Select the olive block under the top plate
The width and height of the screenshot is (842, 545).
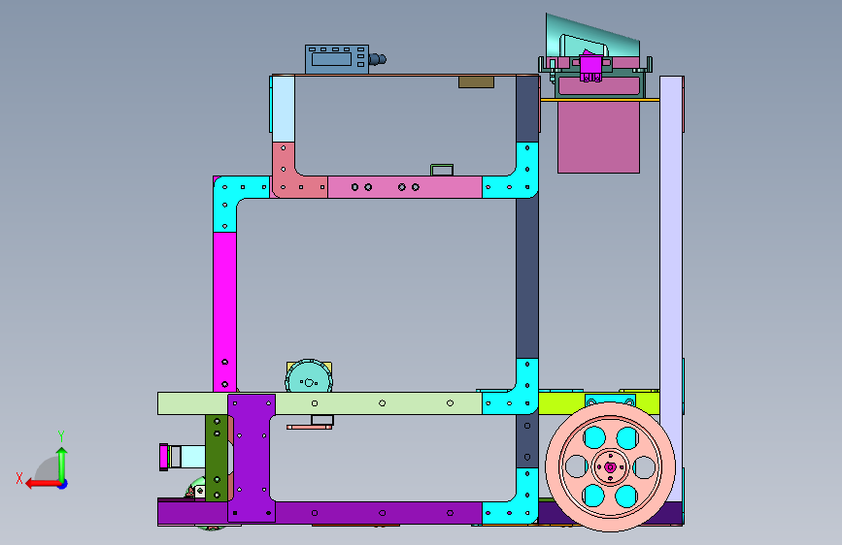[x=476, y=82]
